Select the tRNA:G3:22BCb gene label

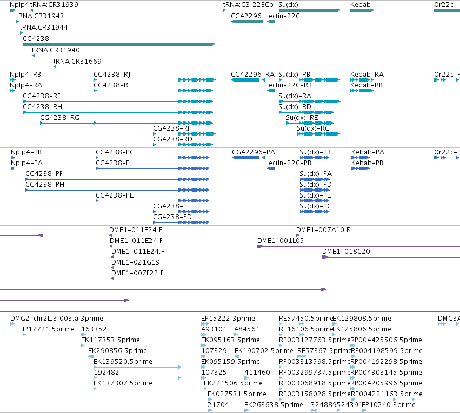[x=248, y=5]
